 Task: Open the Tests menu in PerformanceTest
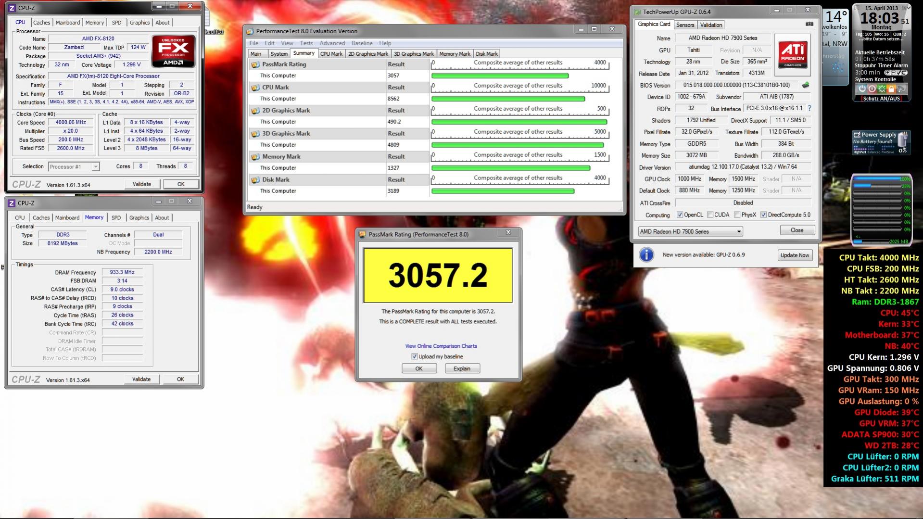[306, 43]
